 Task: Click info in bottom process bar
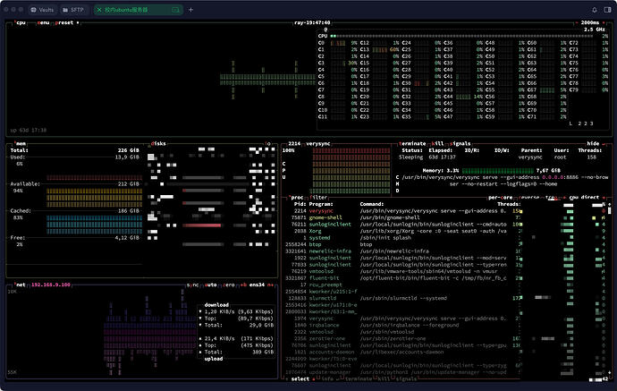pos(327,378)
